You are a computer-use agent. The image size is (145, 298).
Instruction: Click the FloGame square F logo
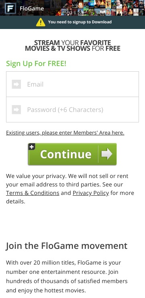pos(10,8)
